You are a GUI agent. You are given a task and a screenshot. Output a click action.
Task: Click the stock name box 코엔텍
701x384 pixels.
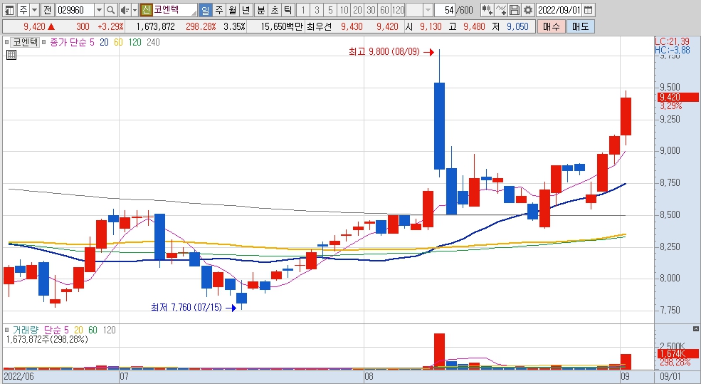click(x=175, y=10)
